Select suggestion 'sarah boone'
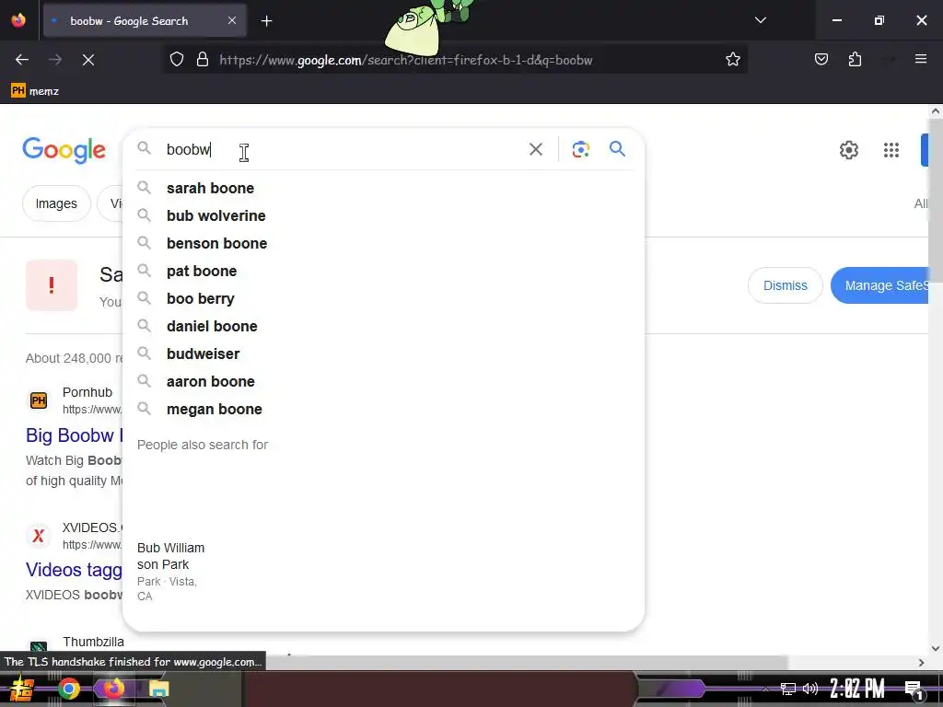 click(384, 188)
